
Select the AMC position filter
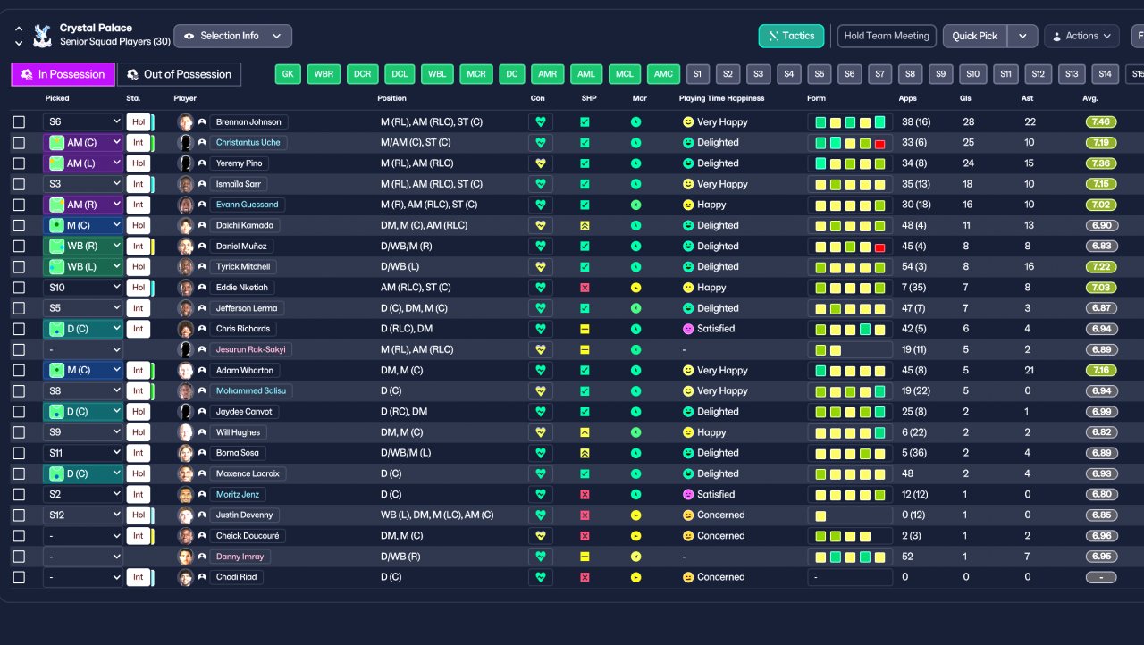click(x=663, y=74)
